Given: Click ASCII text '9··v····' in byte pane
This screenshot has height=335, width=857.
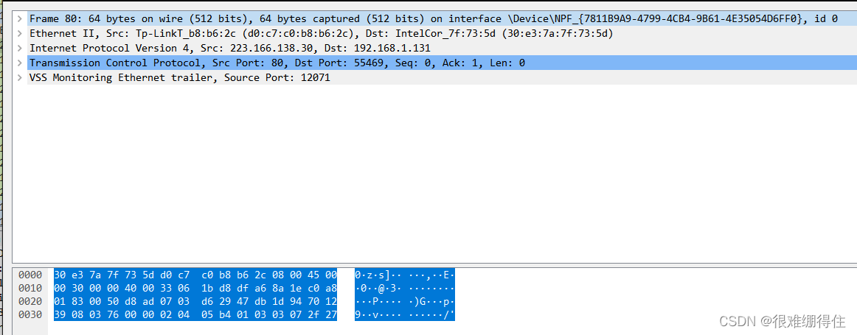Looking at the screenshot, I should [x=378, y=315].
